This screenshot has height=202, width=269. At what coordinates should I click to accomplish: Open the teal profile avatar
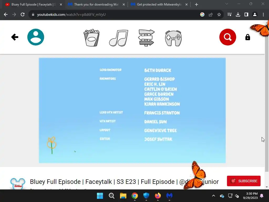pos(36,37)
